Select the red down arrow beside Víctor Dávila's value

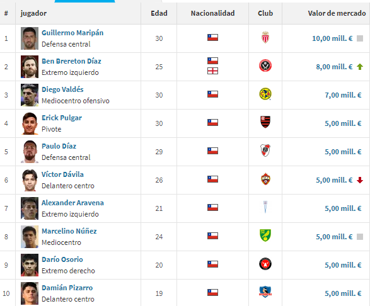[x=360, y=180]
